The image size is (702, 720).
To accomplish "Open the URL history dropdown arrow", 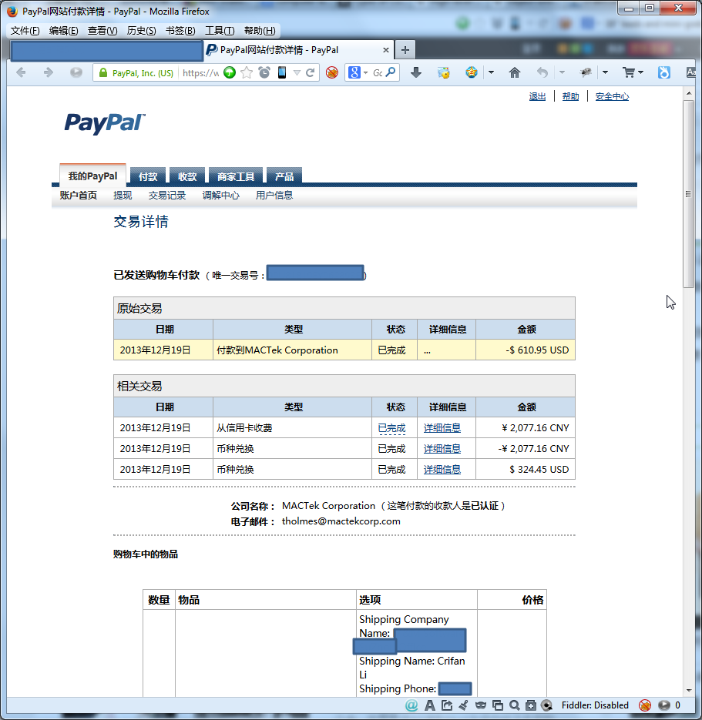I will (x=297, y=72).
